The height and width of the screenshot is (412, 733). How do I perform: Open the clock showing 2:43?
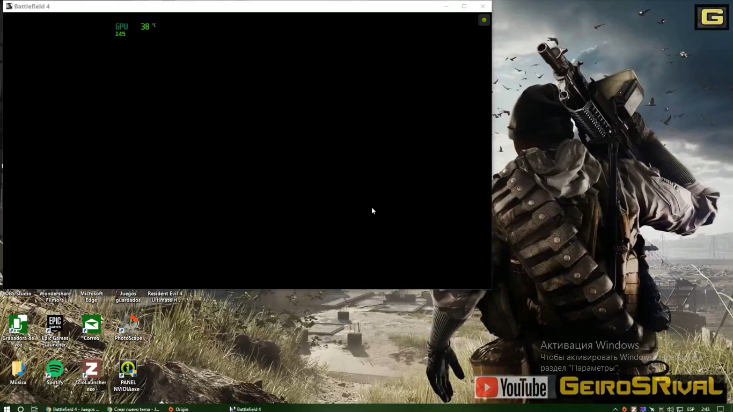pos(705,409)
